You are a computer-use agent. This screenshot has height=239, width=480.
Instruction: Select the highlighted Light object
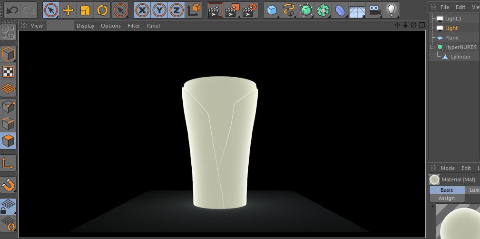pos(451,28)
